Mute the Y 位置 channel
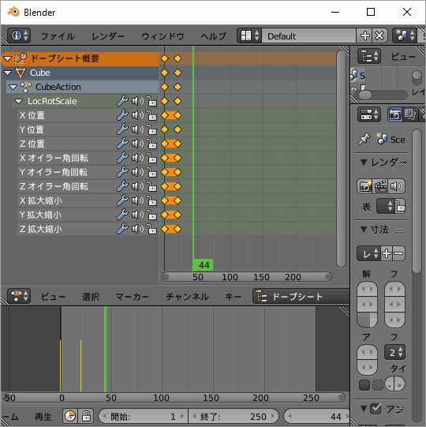 pos(138,129)
